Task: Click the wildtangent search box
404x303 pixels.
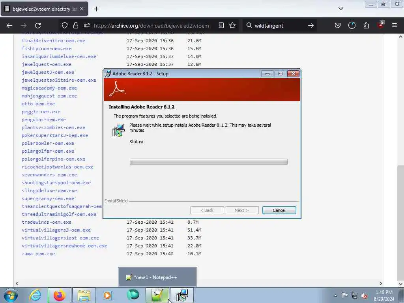Action: [x=279, y=26]
